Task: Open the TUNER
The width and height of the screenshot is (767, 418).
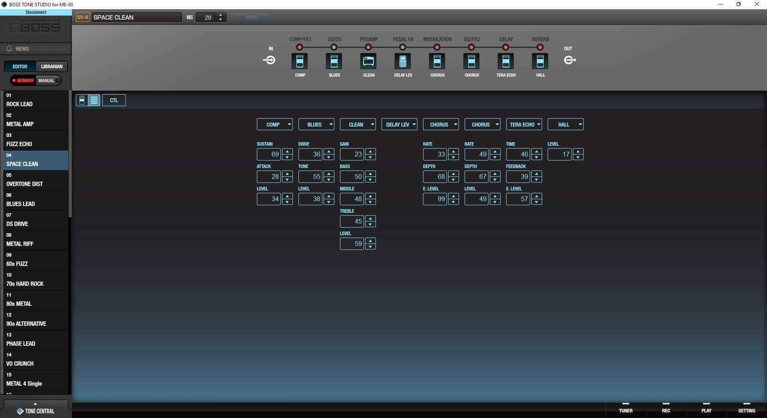Action: (x=626, y=410)
